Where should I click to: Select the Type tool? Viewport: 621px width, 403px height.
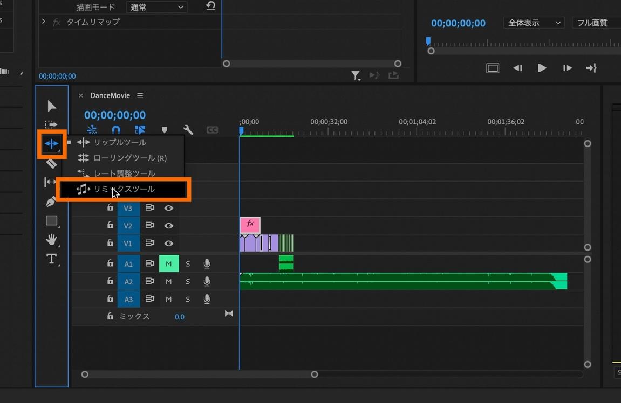point(51,259)
